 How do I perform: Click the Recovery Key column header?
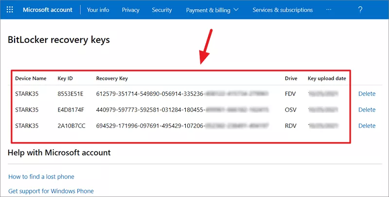112,78
